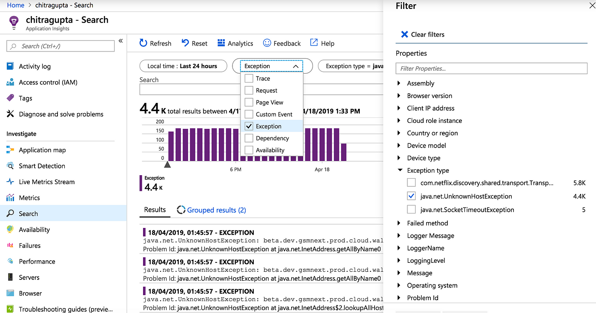Click the Servers icon in sidebar
Screen dimensions: 596x313
click(x=10, y=277)
